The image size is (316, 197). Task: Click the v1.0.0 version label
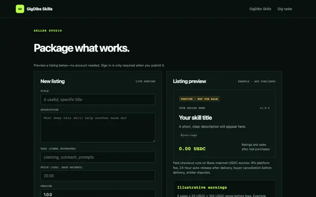(265, 108)
